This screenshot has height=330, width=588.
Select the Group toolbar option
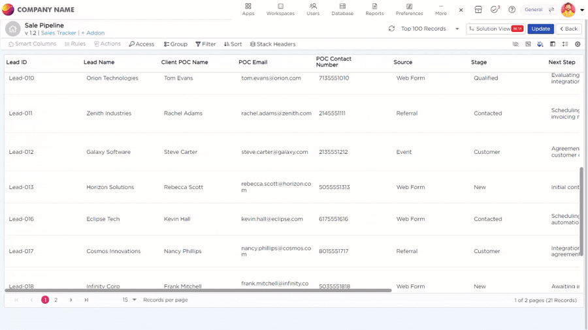click(176, 44)
